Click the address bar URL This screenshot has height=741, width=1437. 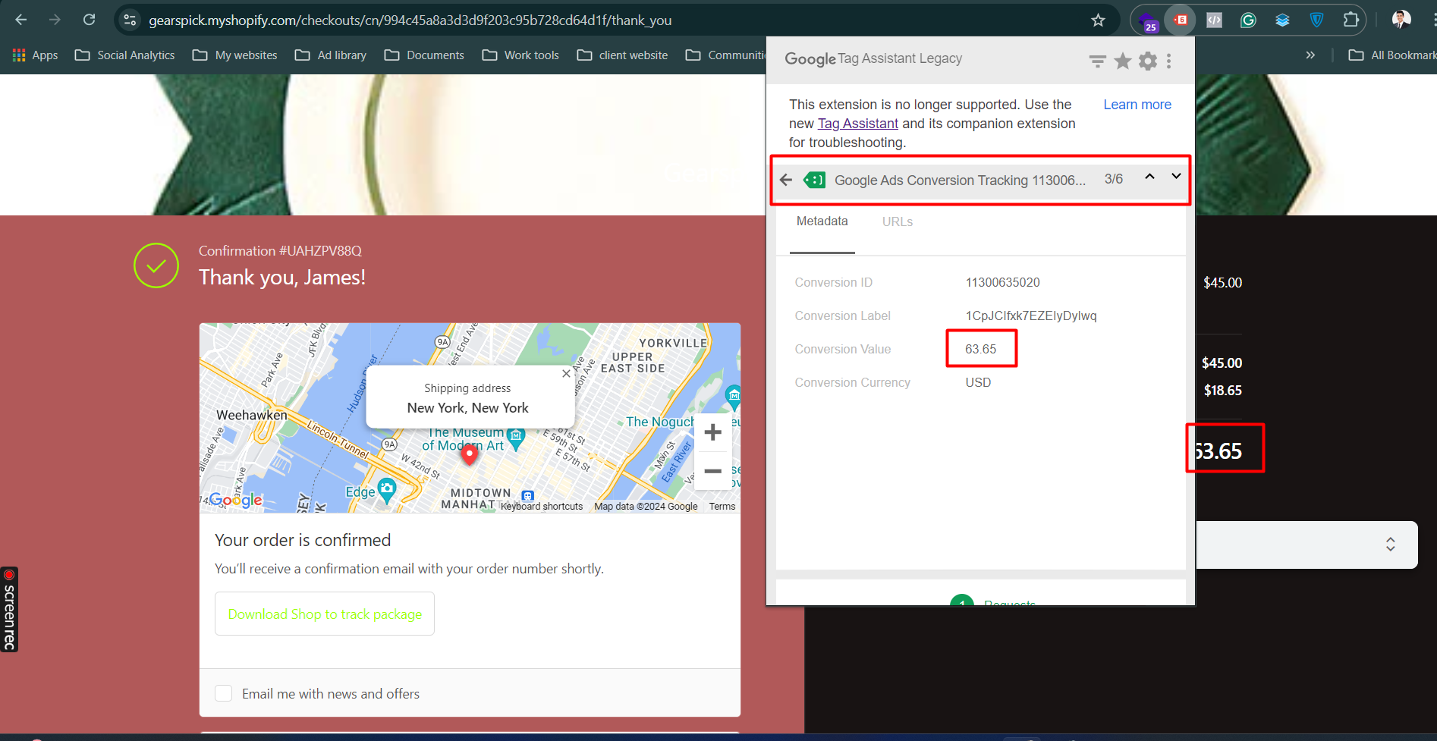tap(410, 20)
